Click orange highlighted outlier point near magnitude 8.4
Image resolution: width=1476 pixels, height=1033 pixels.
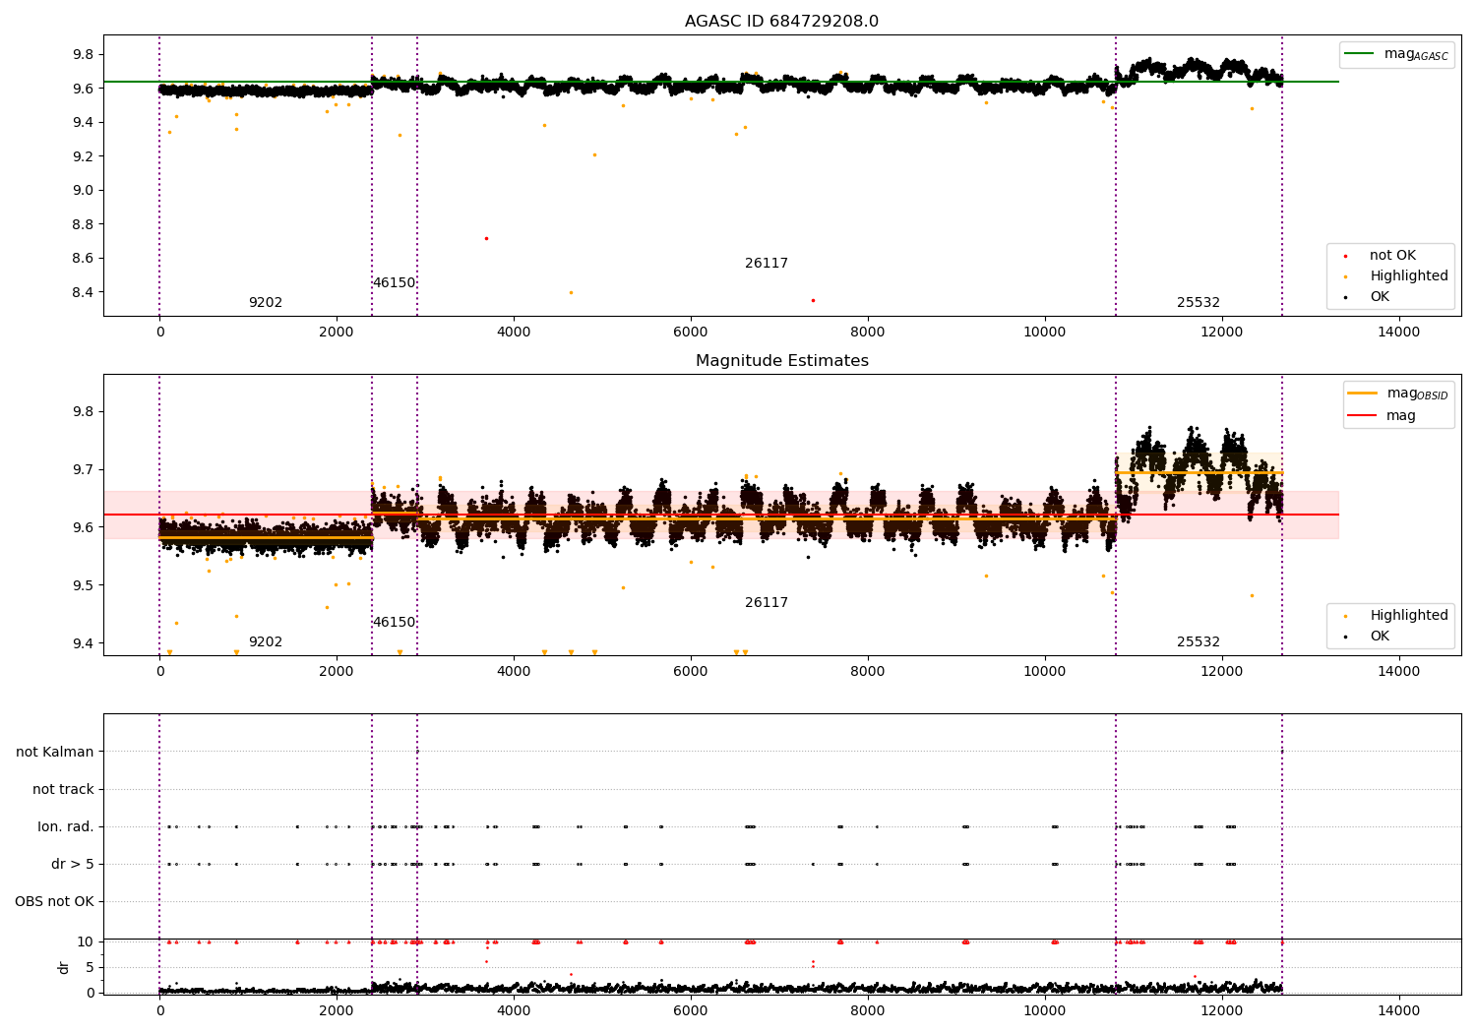click(571, 292)
